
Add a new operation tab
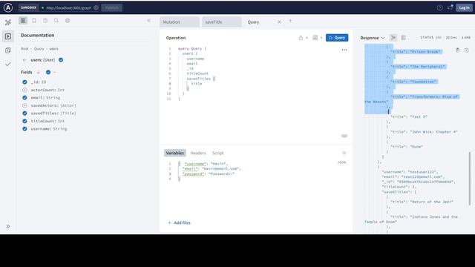(290, 21)
